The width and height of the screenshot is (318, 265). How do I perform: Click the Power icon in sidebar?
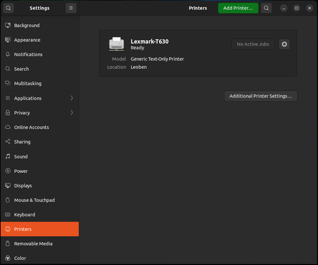[8, 171]
